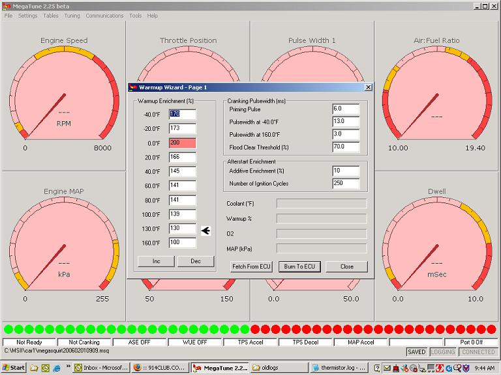Click the ASE OFF status indicator
501x375 pixels.
(x=140, y=342)
